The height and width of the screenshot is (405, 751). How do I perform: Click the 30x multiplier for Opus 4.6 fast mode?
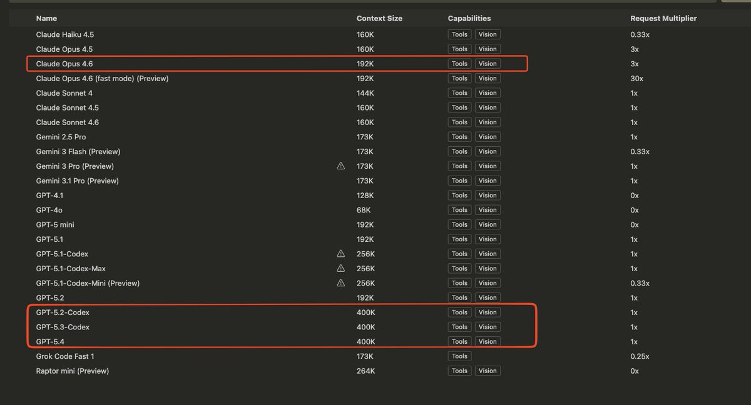click(636, 78)
